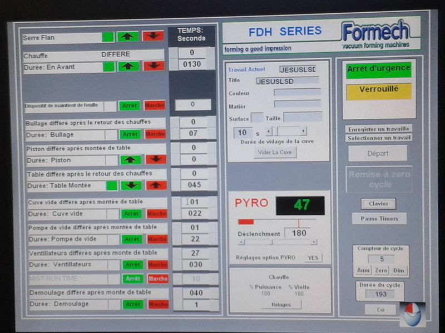
Task: Click Marche on the MIST RUN TIME row
Action: (158, 279)
